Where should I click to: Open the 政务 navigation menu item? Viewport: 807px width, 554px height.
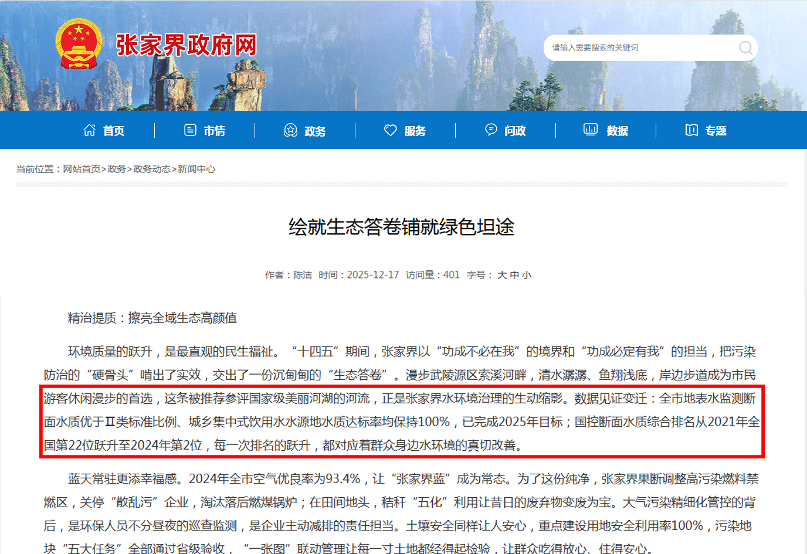click(x=315, y=131)
